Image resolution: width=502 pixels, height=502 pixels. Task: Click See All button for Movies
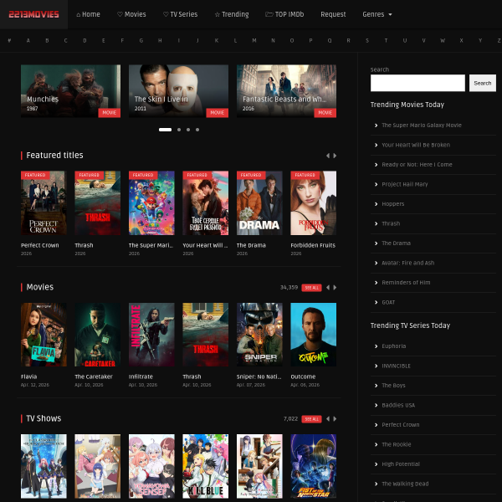311,288
